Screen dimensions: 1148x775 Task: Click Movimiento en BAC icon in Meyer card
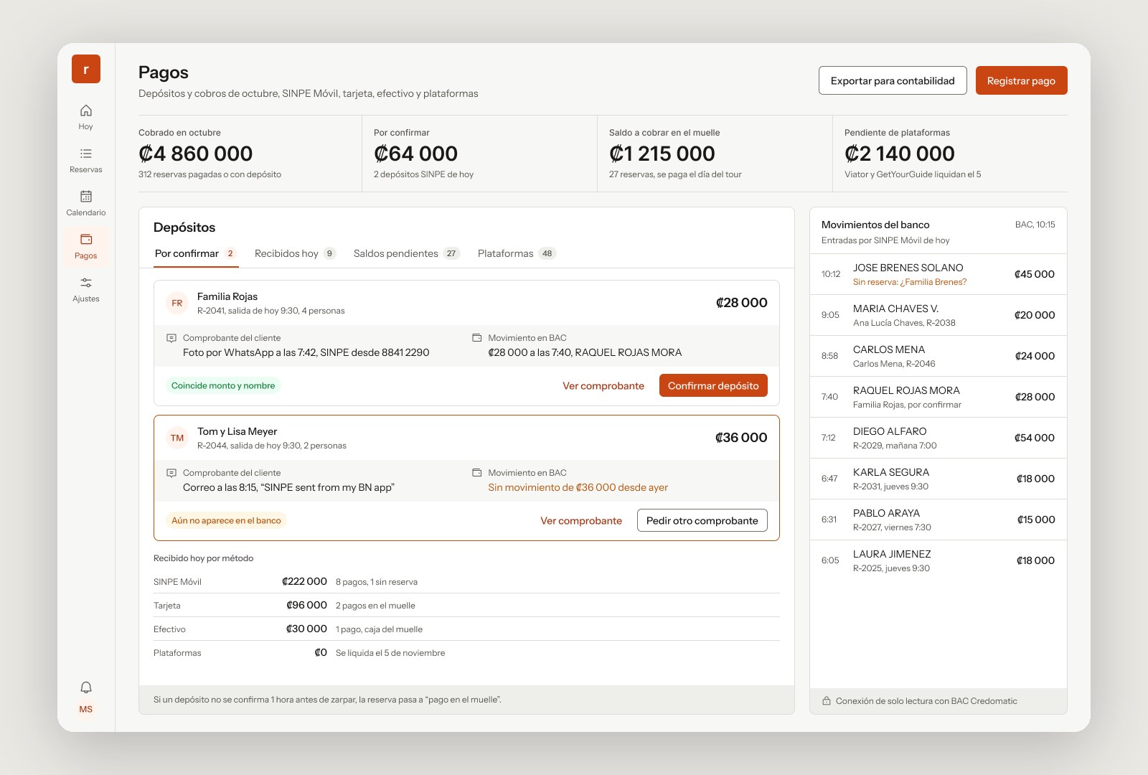click(476, 473)
